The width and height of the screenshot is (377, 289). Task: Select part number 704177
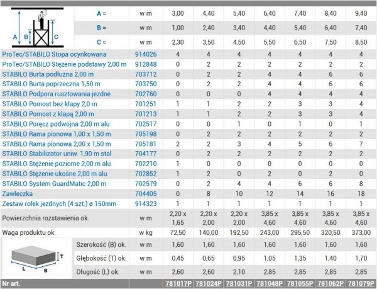[x=146, y=154]
